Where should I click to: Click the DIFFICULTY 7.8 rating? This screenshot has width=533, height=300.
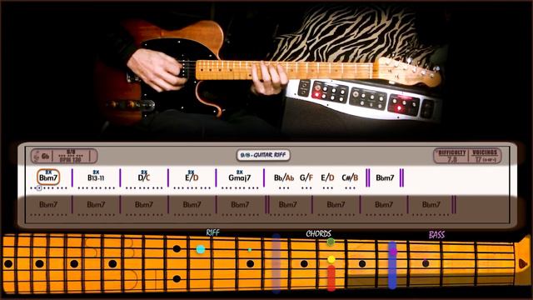[451, 156]
